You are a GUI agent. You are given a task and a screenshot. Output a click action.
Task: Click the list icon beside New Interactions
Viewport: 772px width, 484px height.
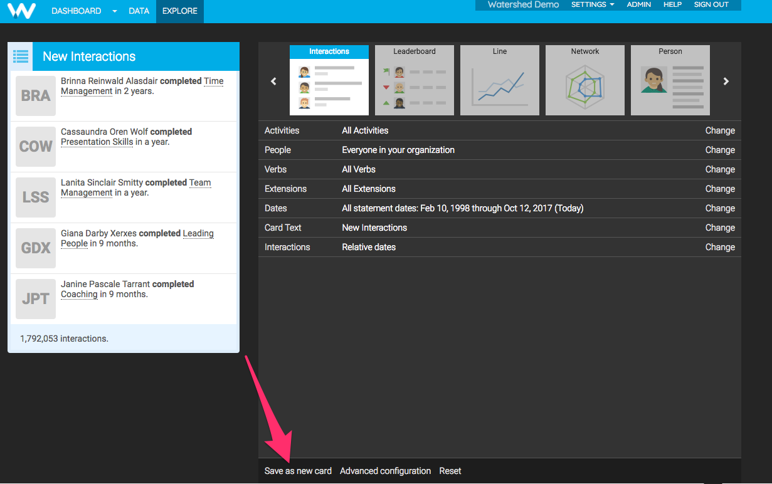(21, 56)
